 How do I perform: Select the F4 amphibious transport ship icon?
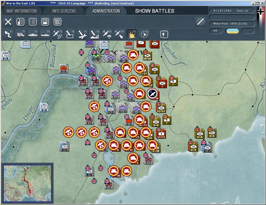coord(45,34)
